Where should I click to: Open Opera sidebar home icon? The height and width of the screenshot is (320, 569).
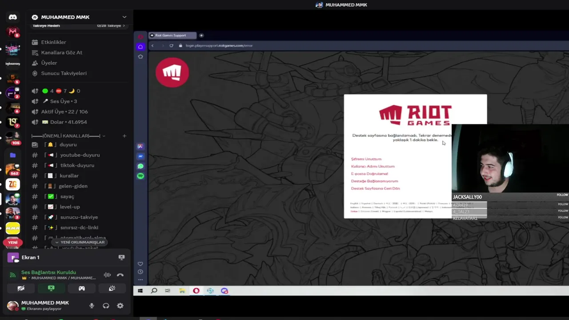pos(140,47)
